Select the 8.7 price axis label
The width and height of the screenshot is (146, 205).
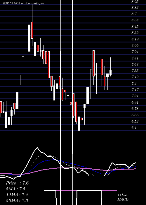[x=134, y=14]
